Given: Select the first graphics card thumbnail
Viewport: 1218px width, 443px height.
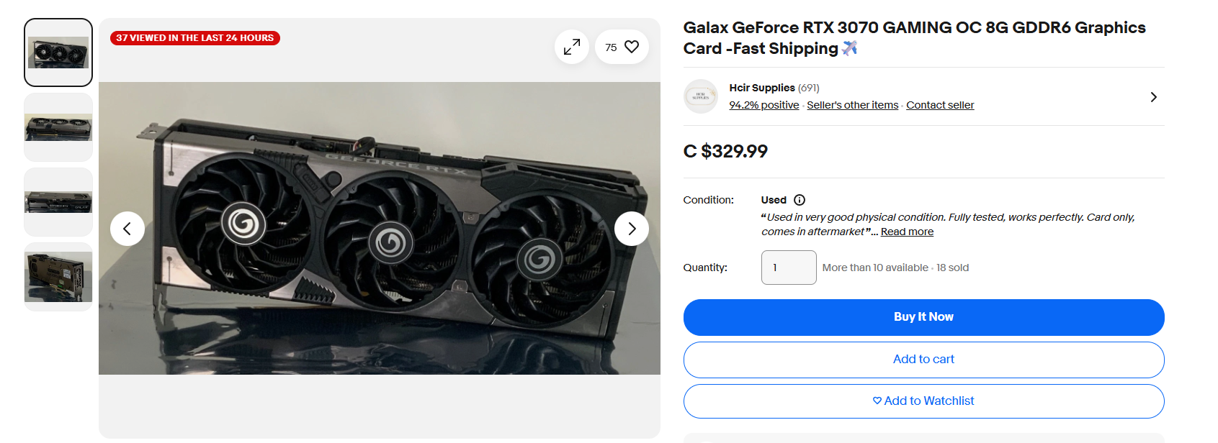Looking at the screenshot, I should point(58,52).
